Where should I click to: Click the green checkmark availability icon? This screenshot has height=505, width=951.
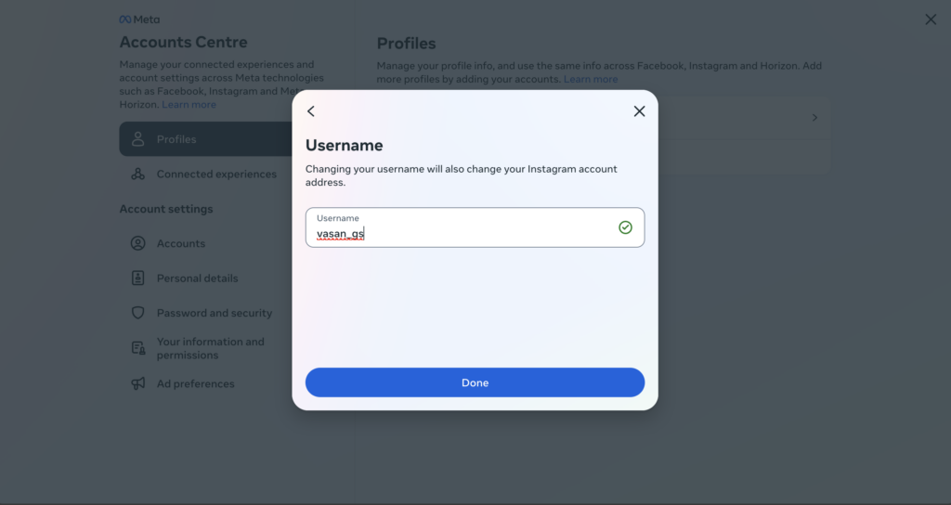point(625,227)
